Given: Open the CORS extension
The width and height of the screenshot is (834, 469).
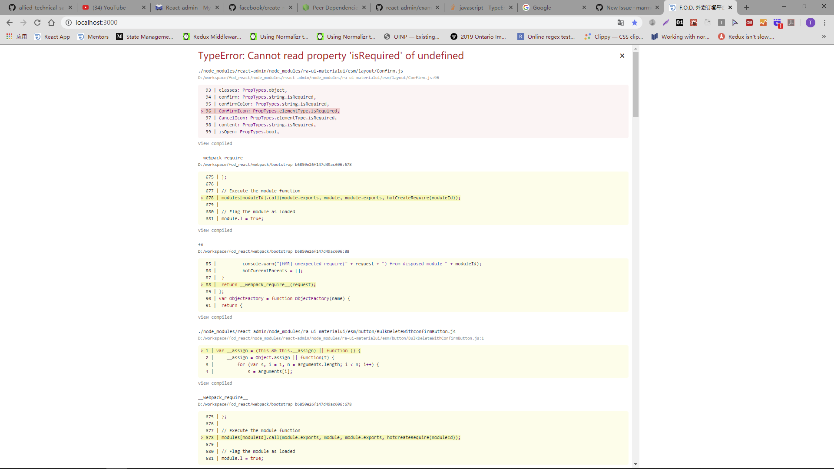Looking at the screenshot, I should [x=749, y=22].
